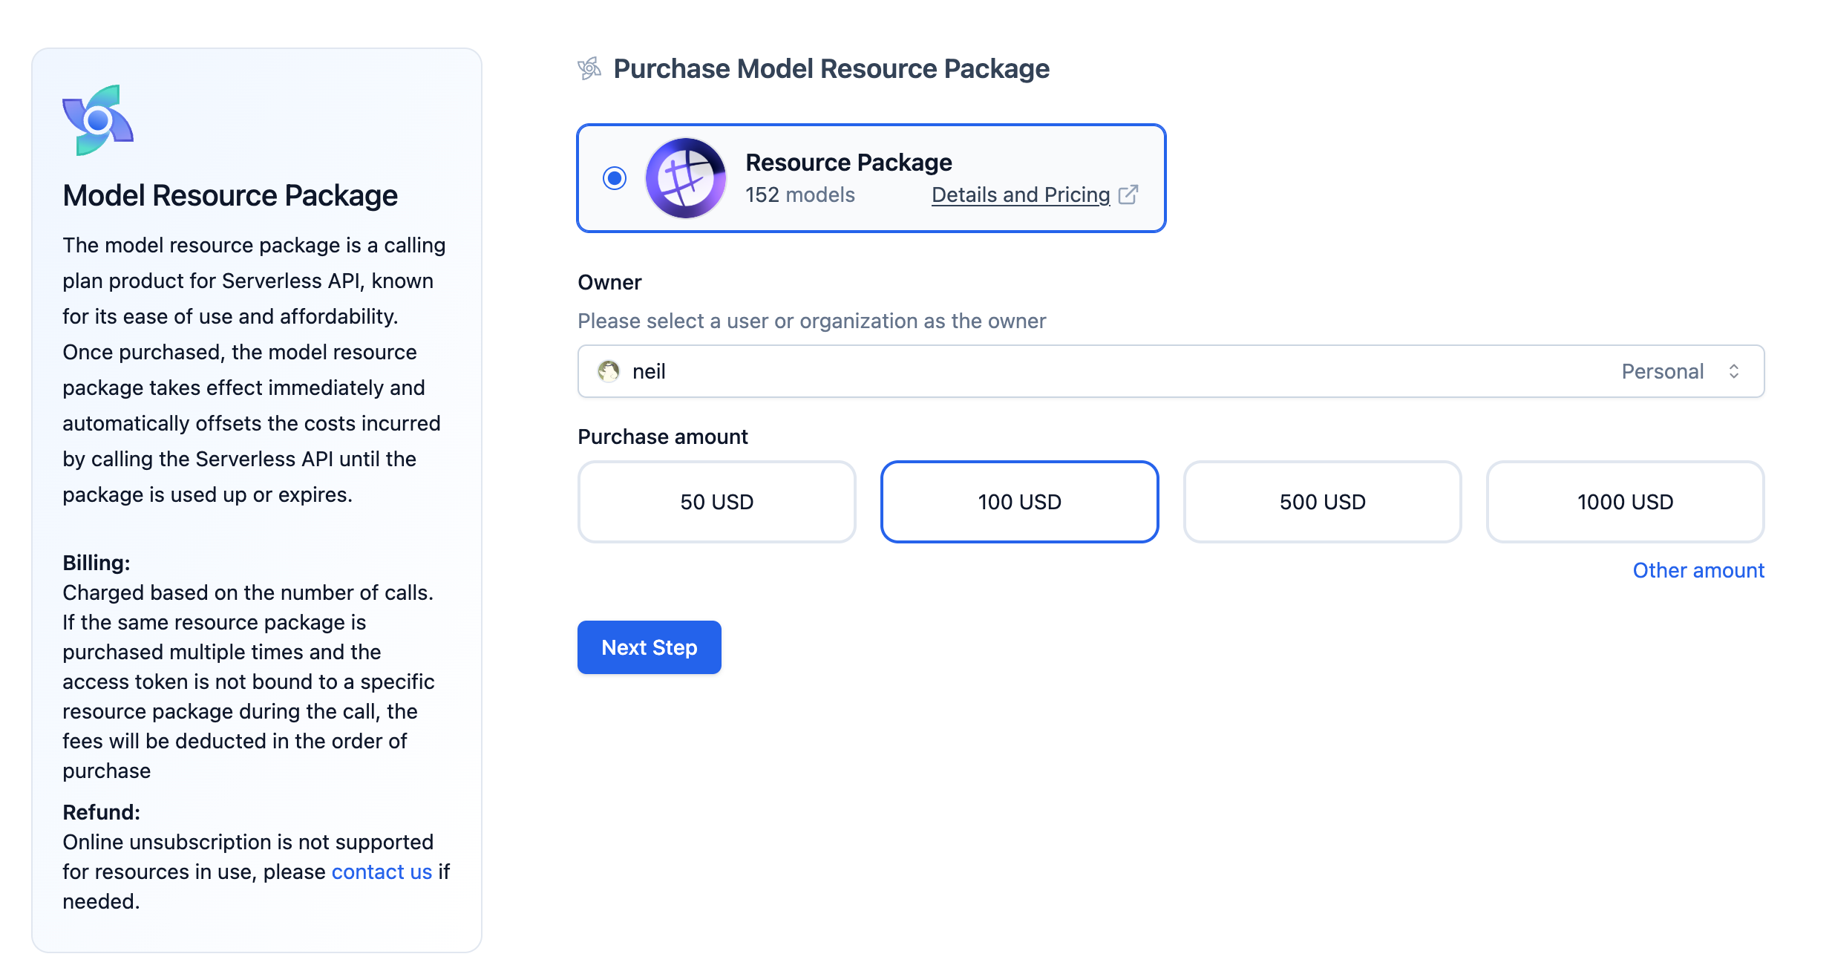Viewport: 1832px width, 974px height.
Task: Choose the 500 USD amount option
Action: coord(1322,501)
